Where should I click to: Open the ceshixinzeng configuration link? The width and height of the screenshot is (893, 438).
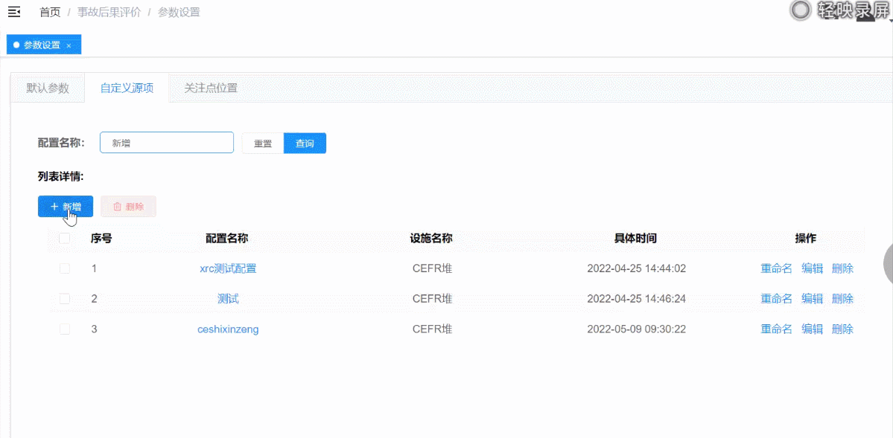[229, 329]
